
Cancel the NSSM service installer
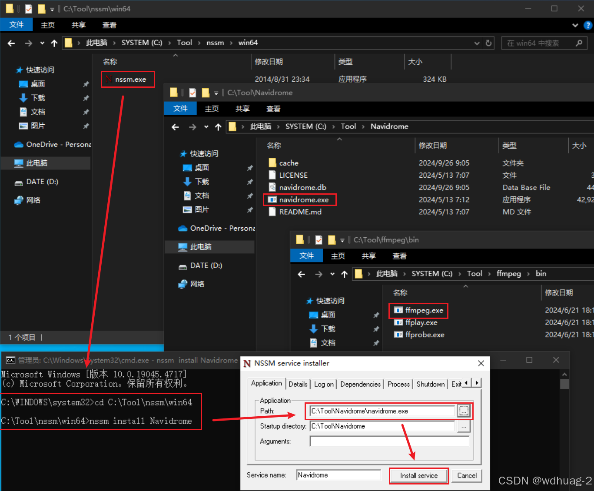467,476
